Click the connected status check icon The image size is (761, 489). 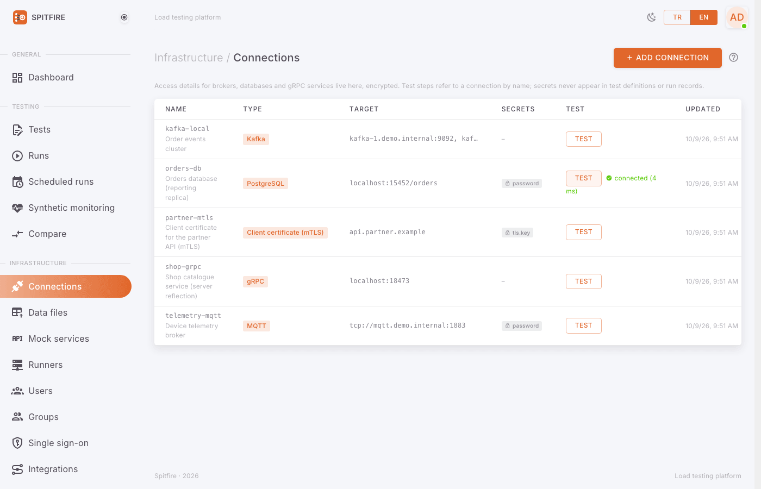(x=609, y=178)
